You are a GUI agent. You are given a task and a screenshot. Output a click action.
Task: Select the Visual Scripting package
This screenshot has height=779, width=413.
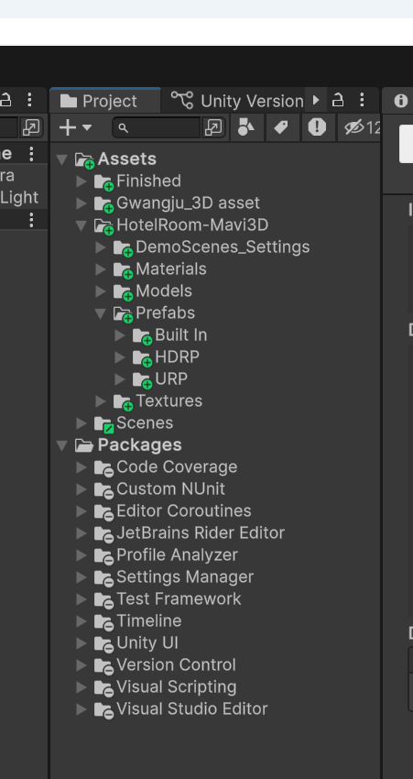pyautogui.click(x=176, y=687)
